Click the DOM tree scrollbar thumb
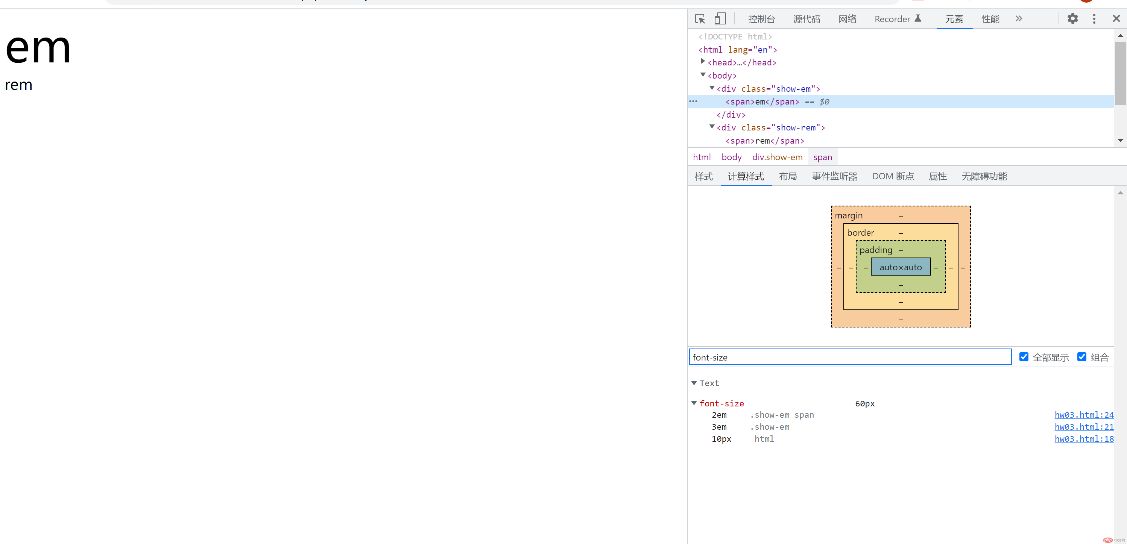This screenshot has height=544, width=1127. pos(1120,73)
